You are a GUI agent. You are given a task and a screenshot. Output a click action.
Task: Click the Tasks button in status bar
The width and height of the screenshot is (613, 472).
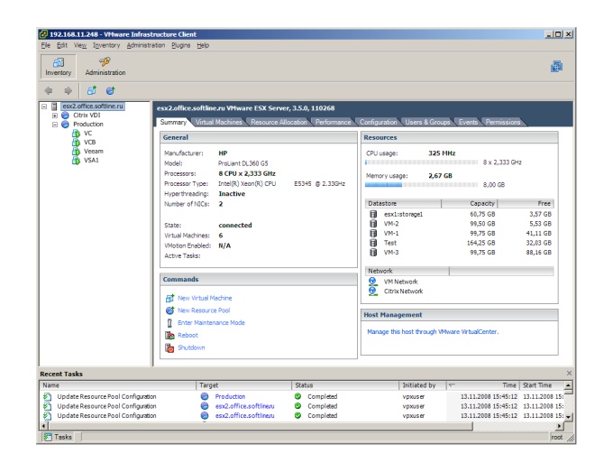tap(59, 437)
